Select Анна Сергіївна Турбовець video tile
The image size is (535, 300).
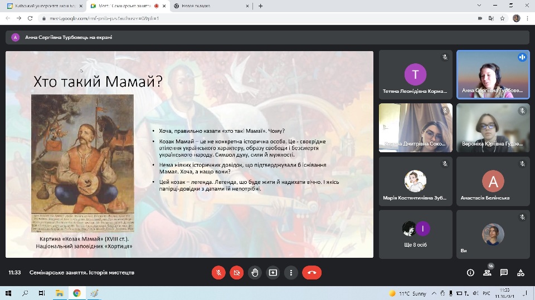coord(493,74)
